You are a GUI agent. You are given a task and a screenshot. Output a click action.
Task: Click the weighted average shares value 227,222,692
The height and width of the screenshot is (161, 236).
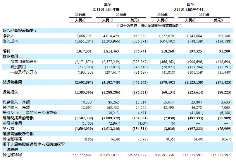point(82,155)
